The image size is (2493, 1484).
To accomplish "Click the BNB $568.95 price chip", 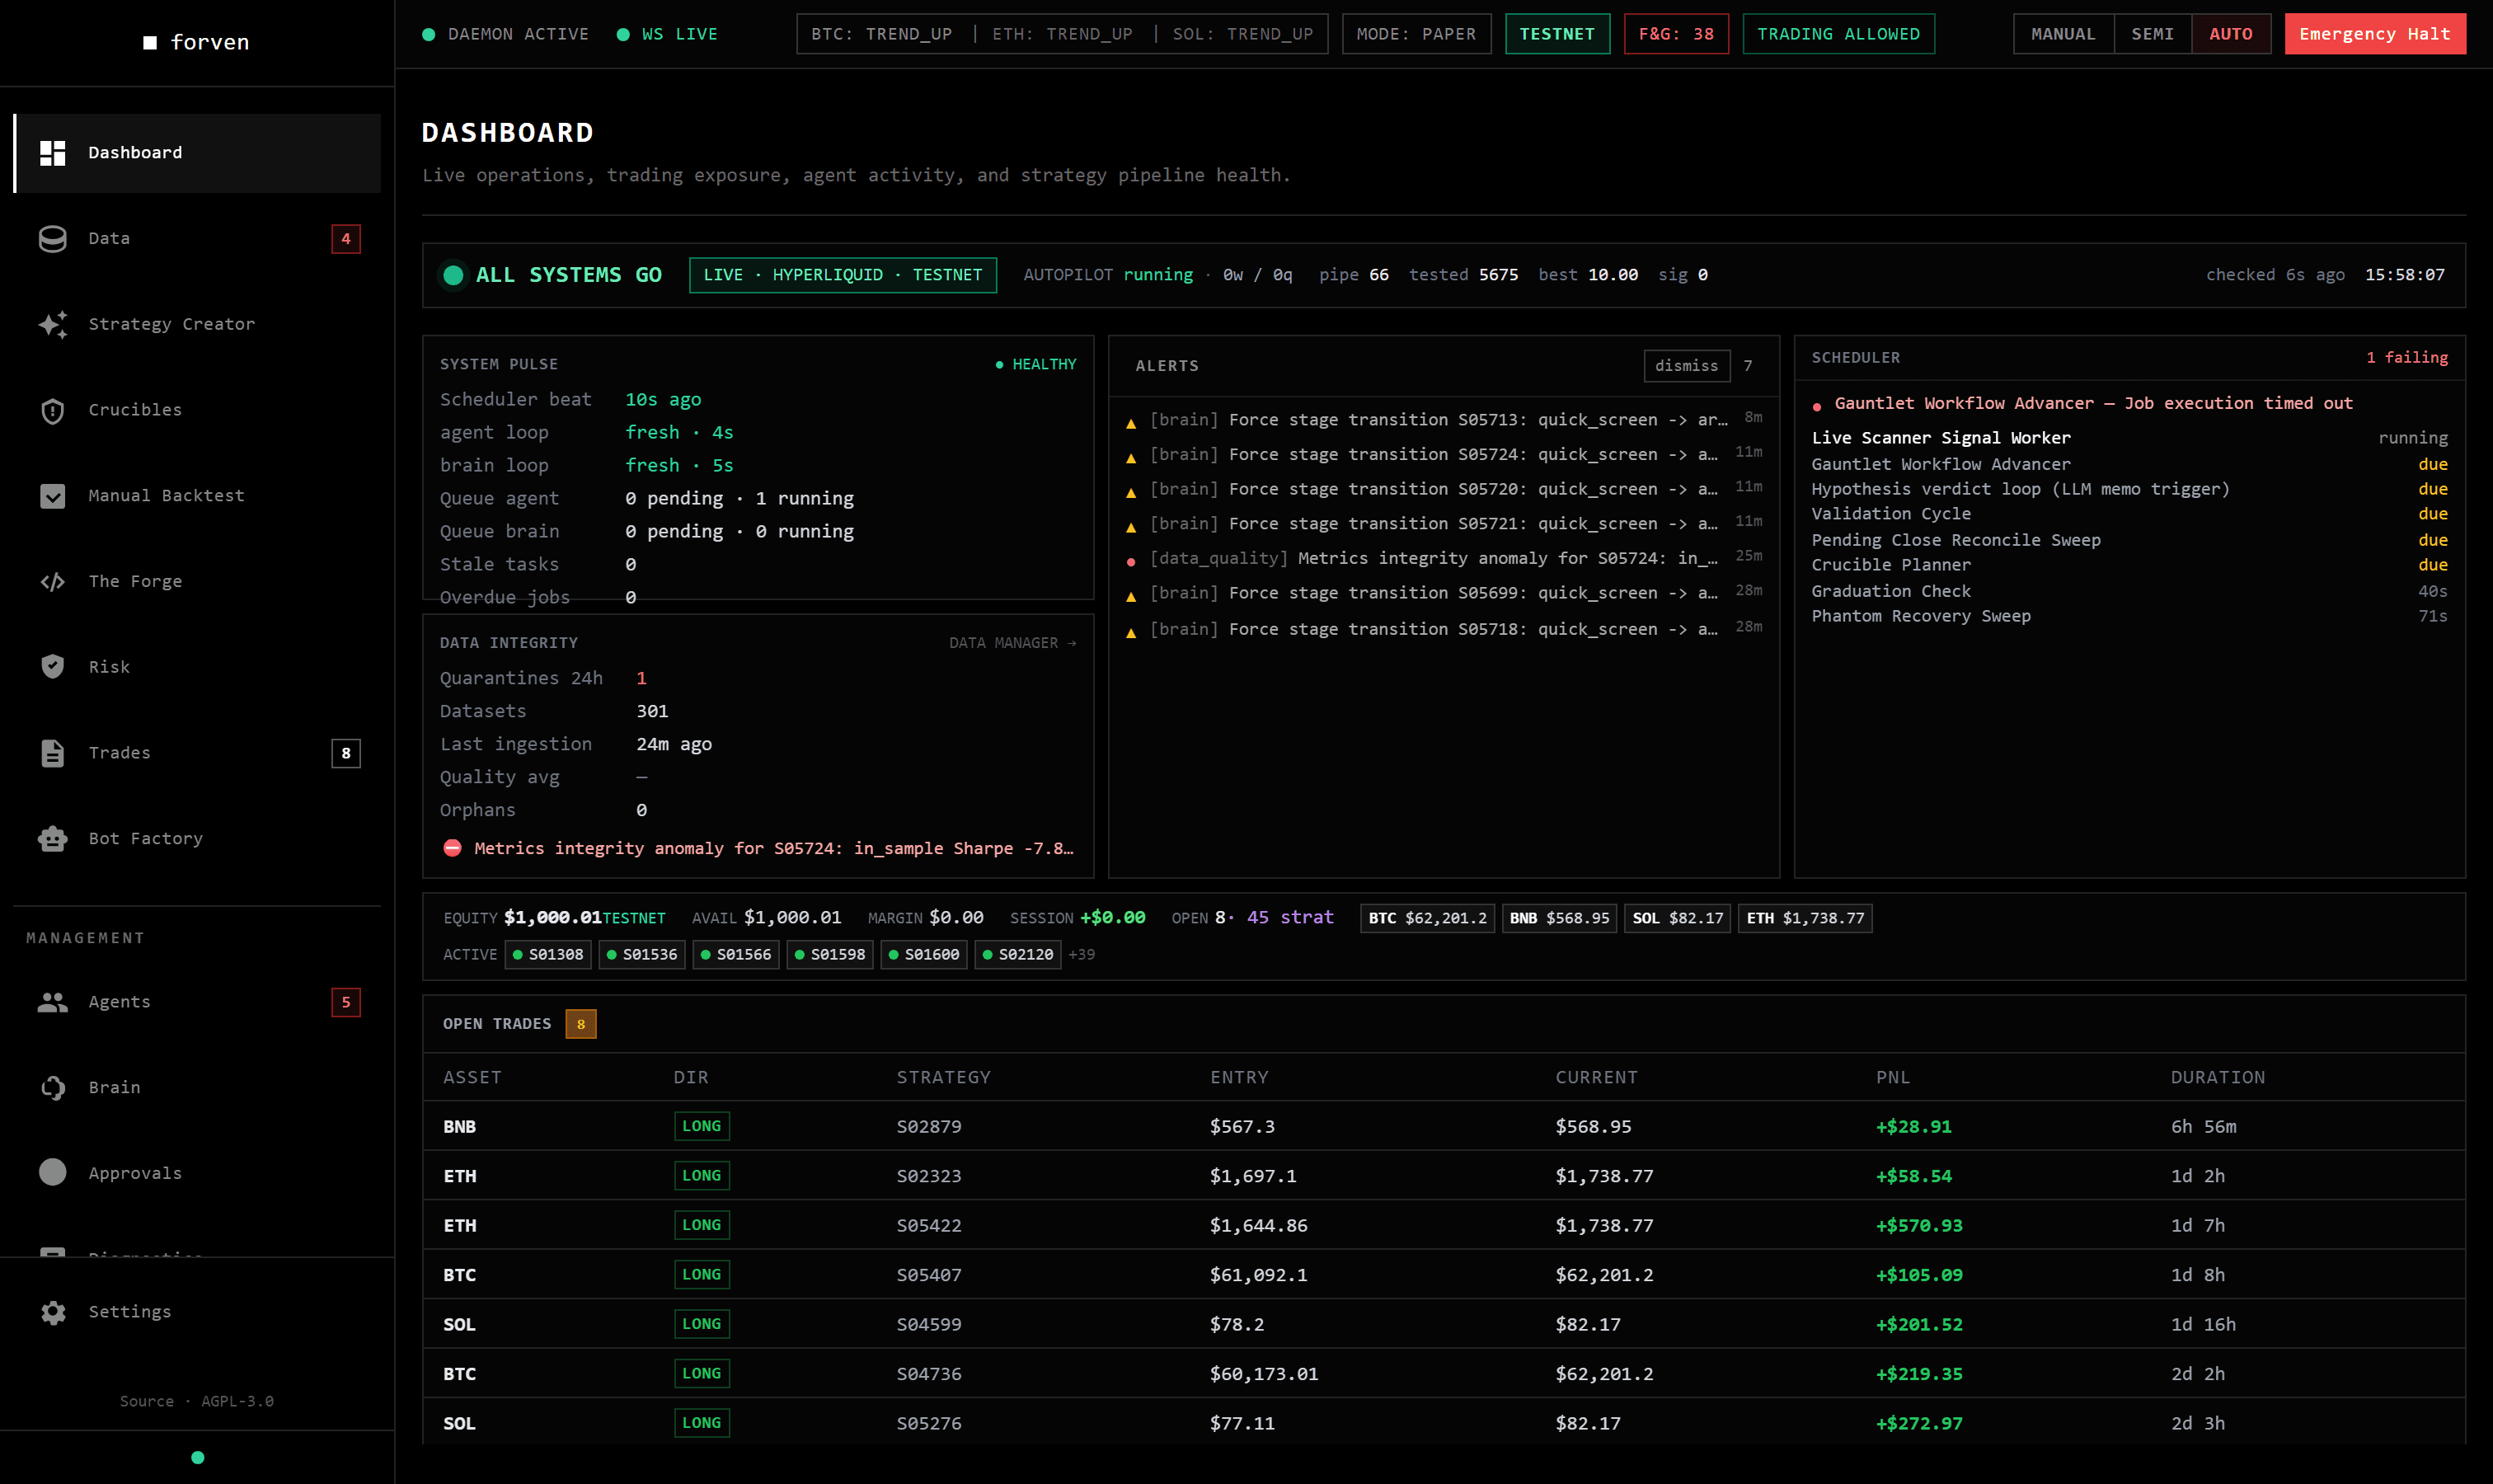I will click(1559, 918).
